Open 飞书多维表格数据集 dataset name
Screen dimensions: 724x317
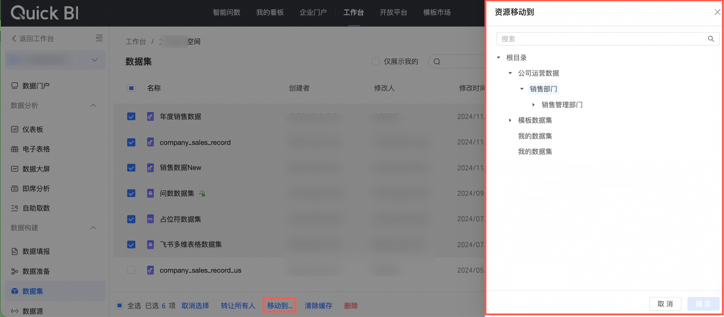click(x=191, y=245)
